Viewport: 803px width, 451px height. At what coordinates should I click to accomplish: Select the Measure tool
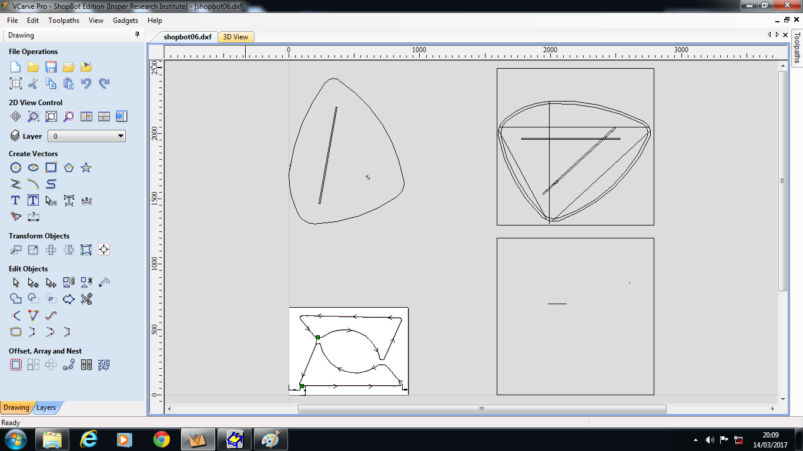[x=104, y=282]
